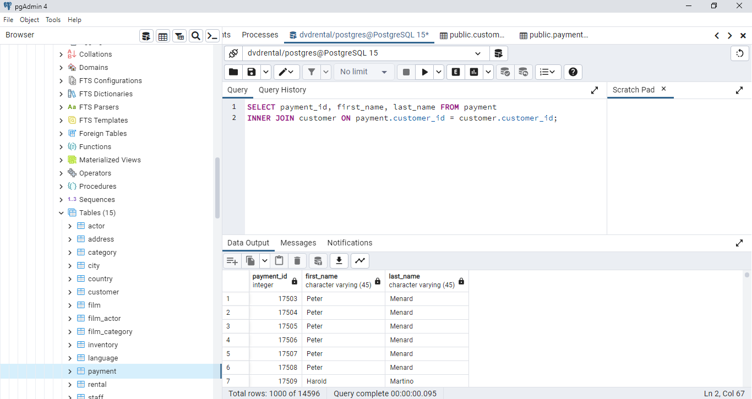This screenshot has height=399, width=752.
Task: Expand the customer table node
Action: pyautogui.click(x=70, y=292)
